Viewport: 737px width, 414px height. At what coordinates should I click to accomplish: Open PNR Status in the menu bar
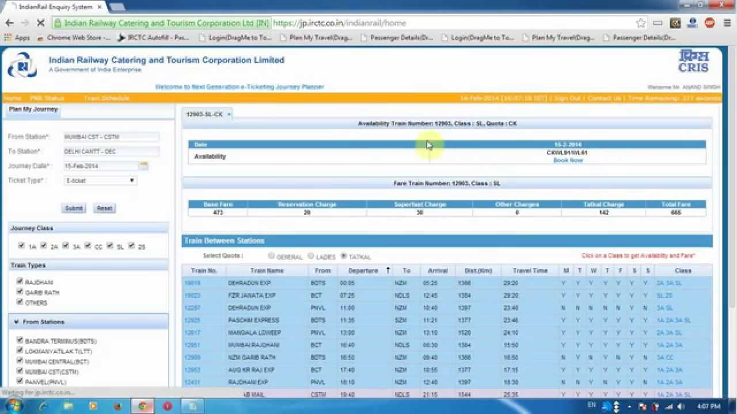(x=47, y=98)
